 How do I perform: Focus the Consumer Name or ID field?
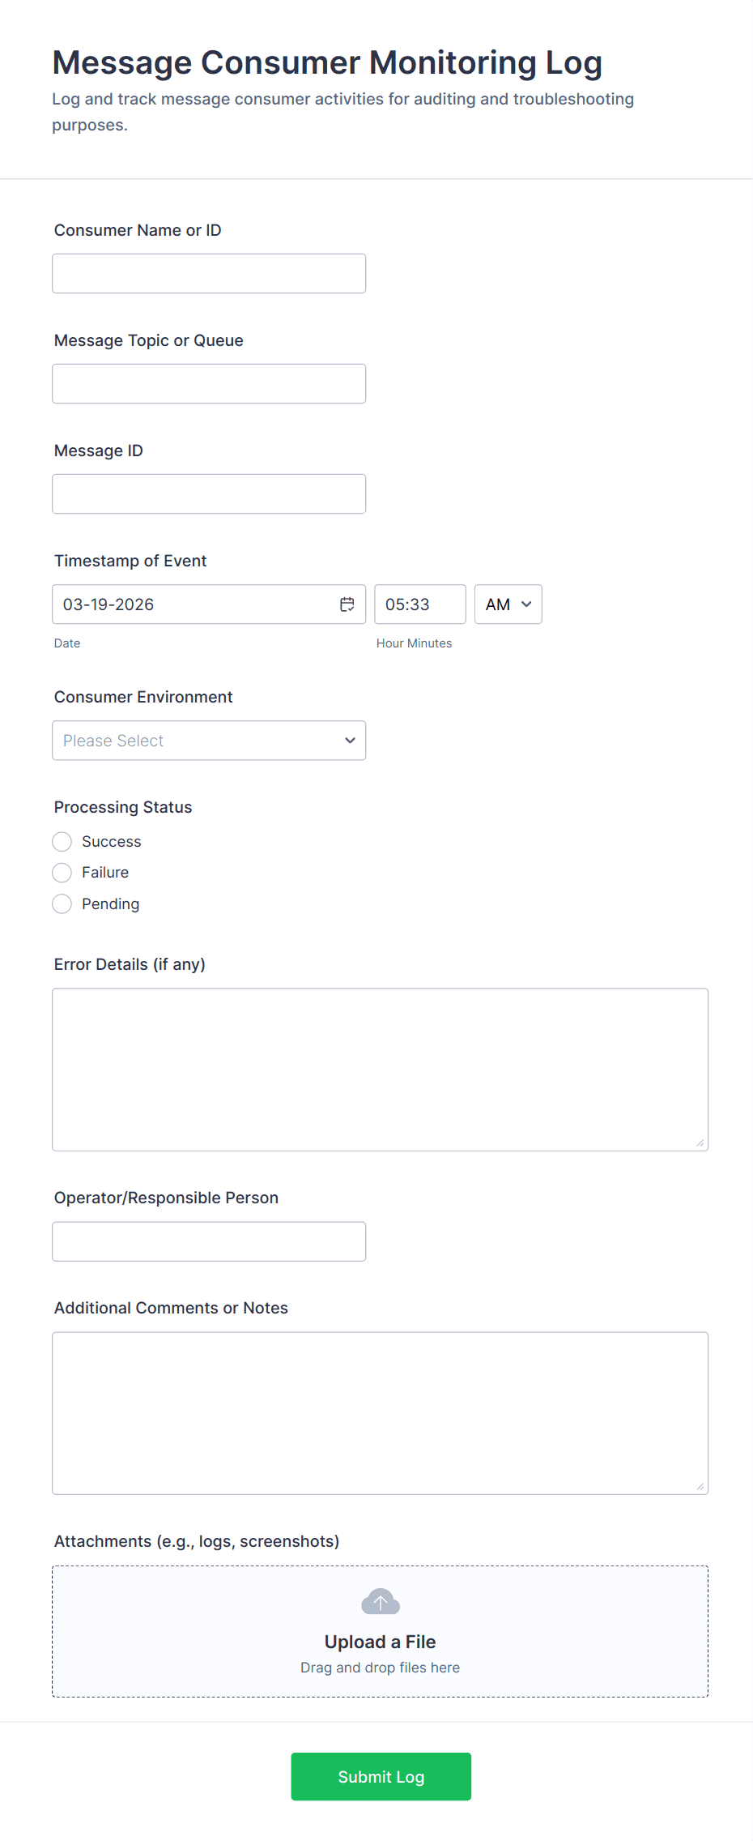tap(208, 274)
